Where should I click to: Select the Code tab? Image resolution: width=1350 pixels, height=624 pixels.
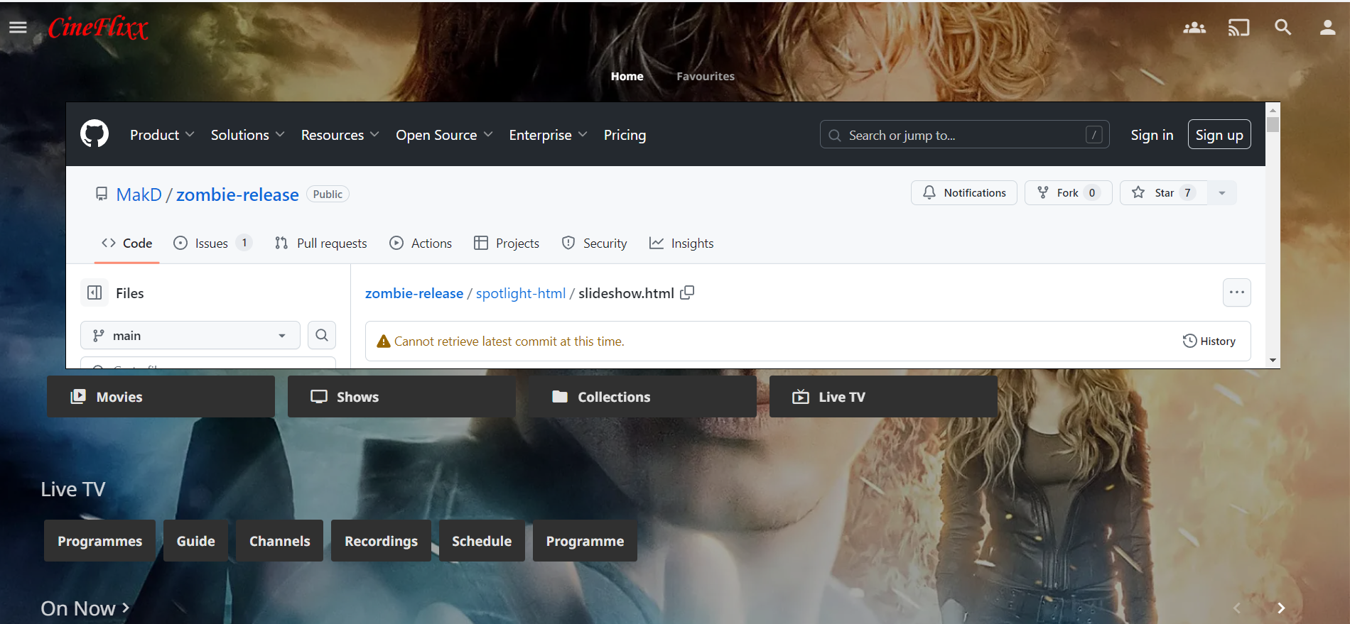(x=126, y=243)
